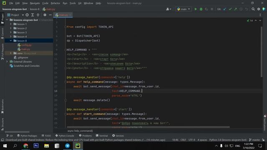This screenshot has height=150, width=267.
Task: Click the editor horizontal scrollbar
Action: (x=148, y=127)
